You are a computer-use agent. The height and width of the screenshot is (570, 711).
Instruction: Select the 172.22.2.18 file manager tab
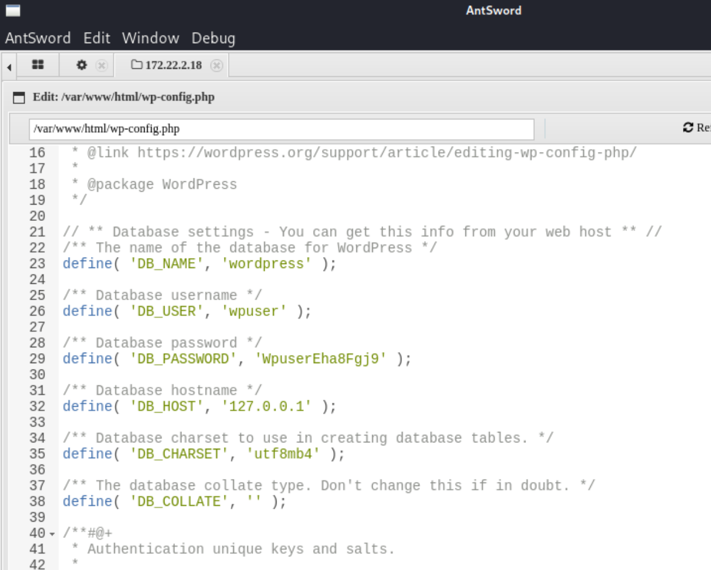point(167,65)
